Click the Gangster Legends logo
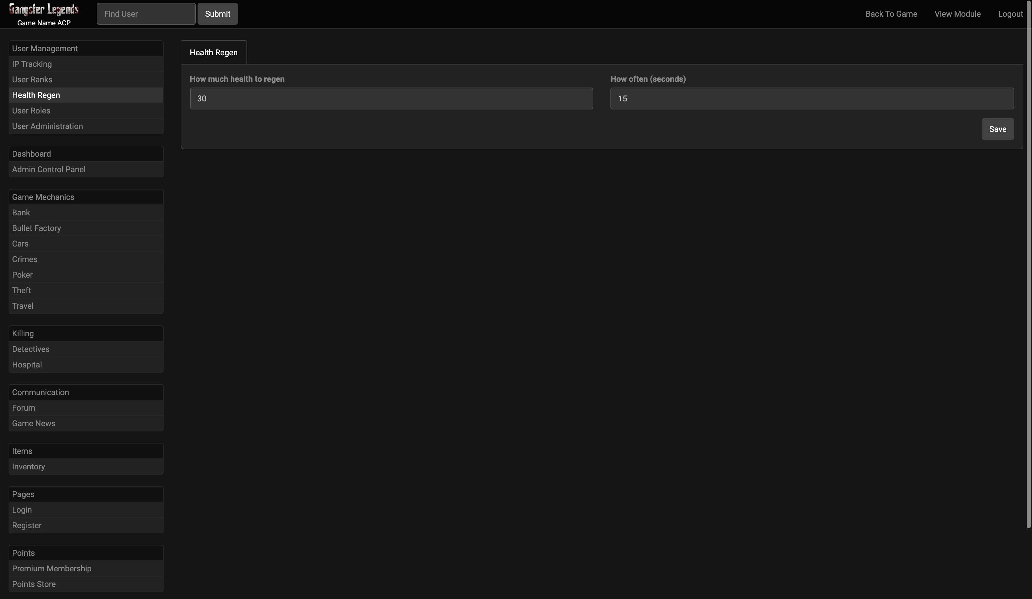The image size is (1032, 599). pyautogui.click(x=44, y=10)
